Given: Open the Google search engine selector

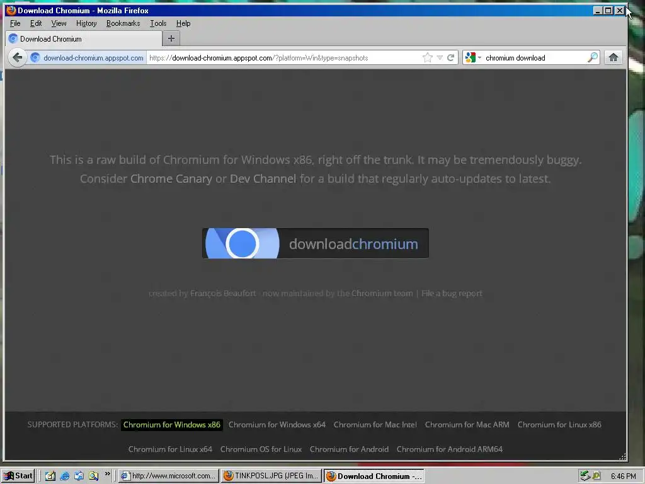Looking at the screenshot, I should 473,57.
